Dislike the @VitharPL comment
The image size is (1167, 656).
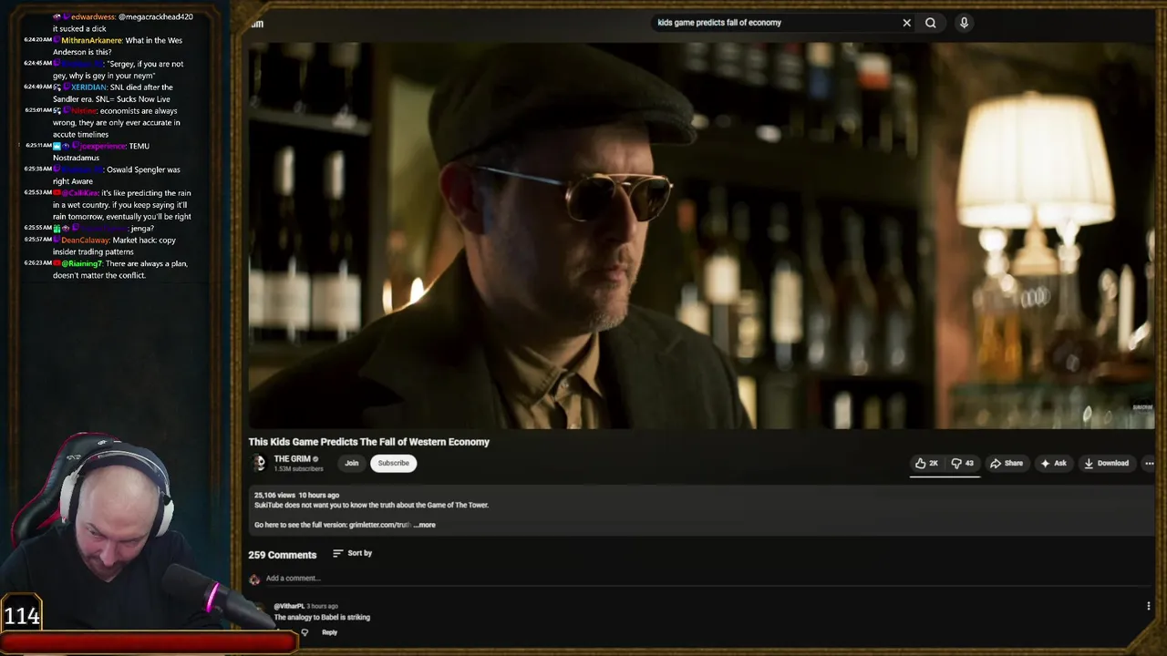(305, 632)
